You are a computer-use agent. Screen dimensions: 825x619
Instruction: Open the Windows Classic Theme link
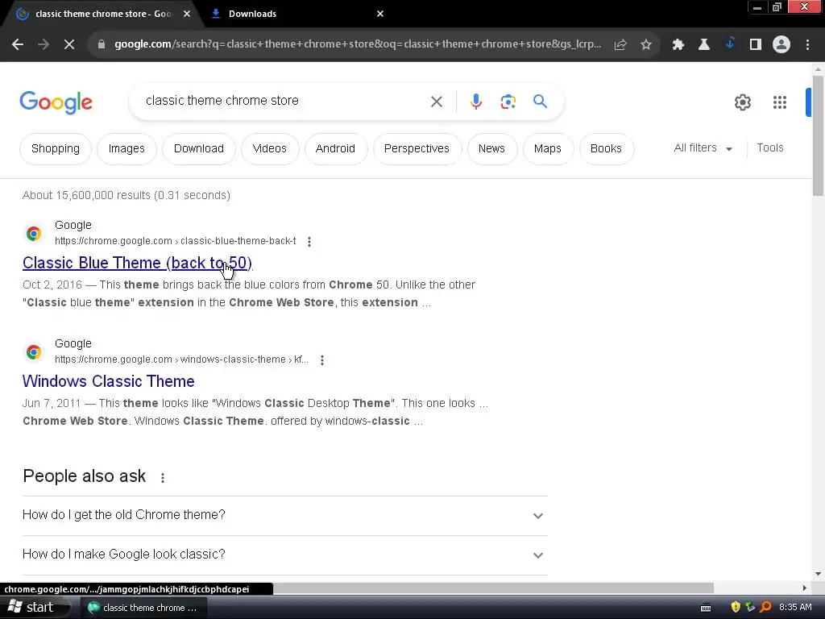point(109,381)
